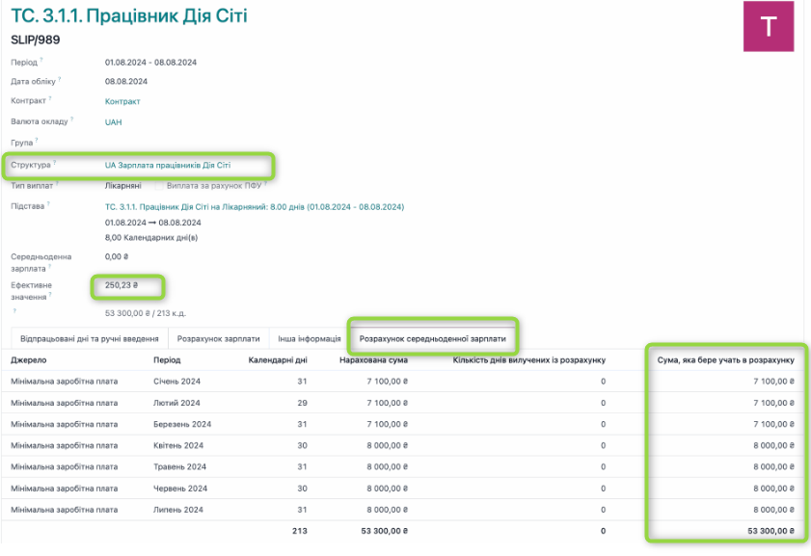811x556 pixels.
Task: Click the UAH currency link
Action: point(113,122)
